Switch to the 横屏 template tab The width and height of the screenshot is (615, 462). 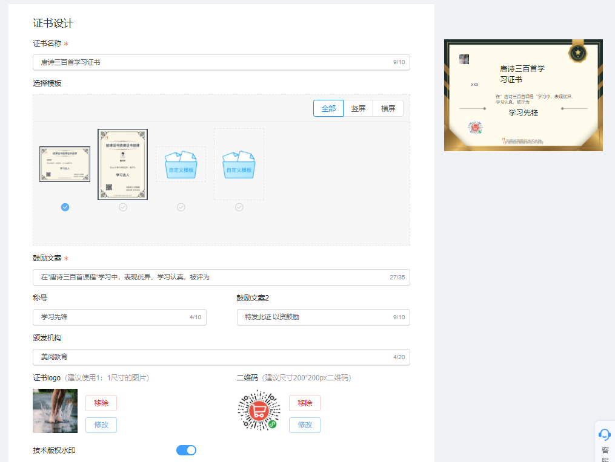(x=388, y=108)
